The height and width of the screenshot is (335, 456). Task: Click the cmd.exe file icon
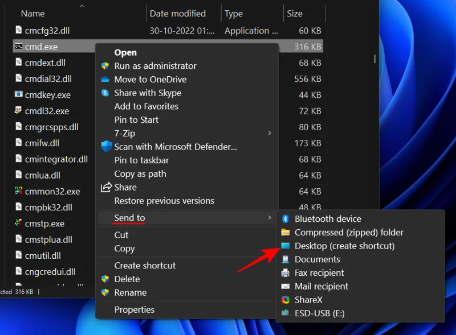[x=19, y=46]
